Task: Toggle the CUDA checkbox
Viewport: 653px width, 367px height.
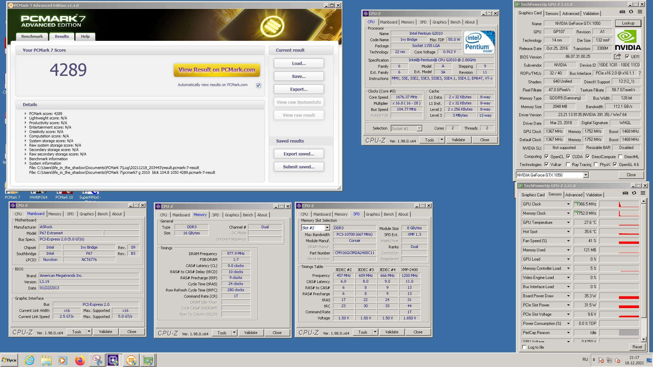Action: (x=568, y=157)
